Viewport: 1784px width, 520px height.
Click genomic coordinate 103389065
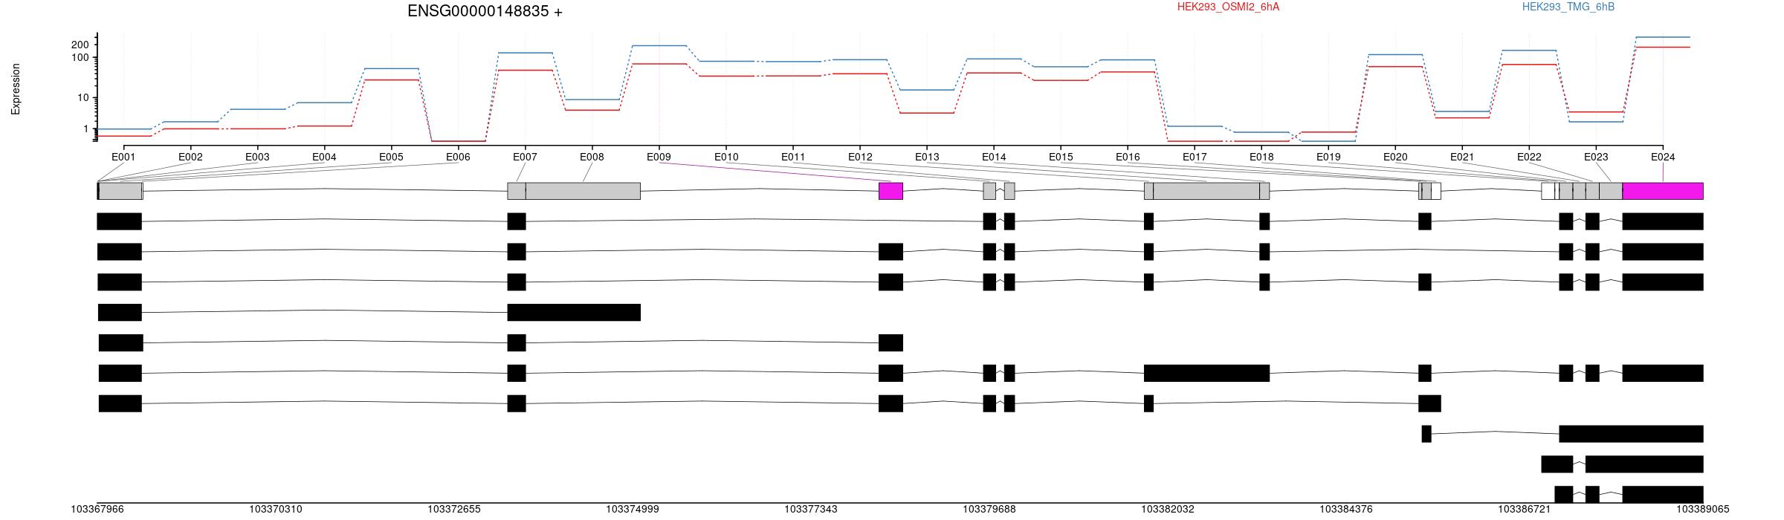(x=1703, y=509)
